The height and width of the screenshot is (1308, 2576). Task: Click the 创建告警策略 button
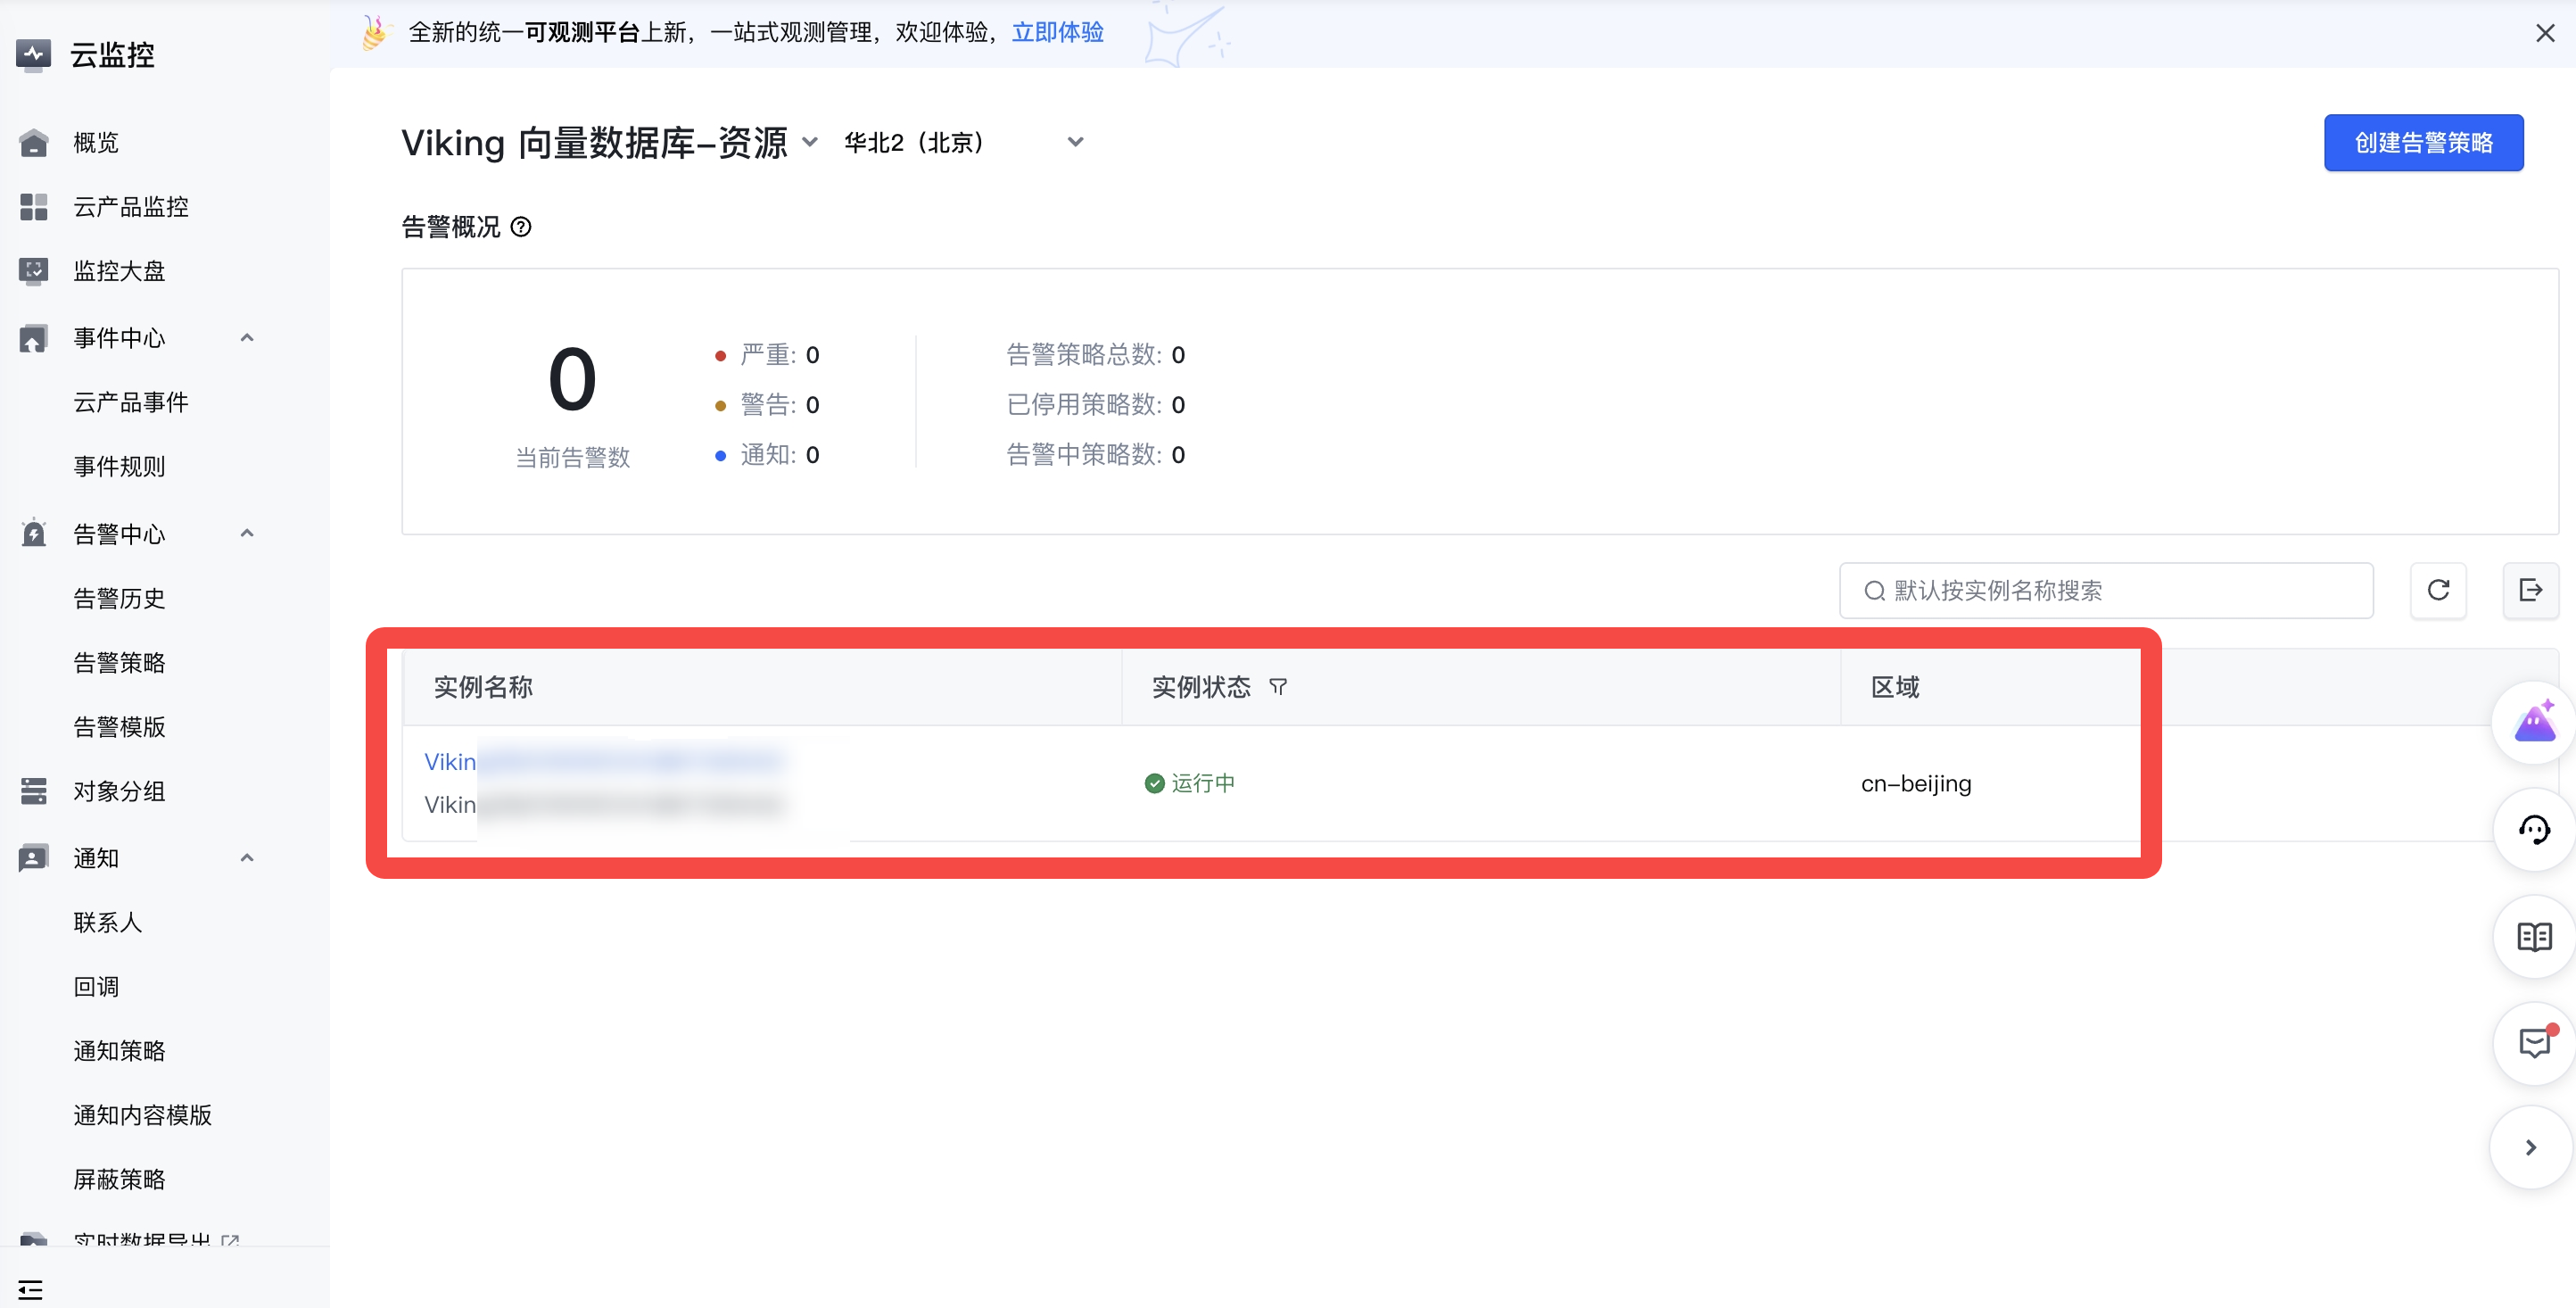coord(2422,143)
